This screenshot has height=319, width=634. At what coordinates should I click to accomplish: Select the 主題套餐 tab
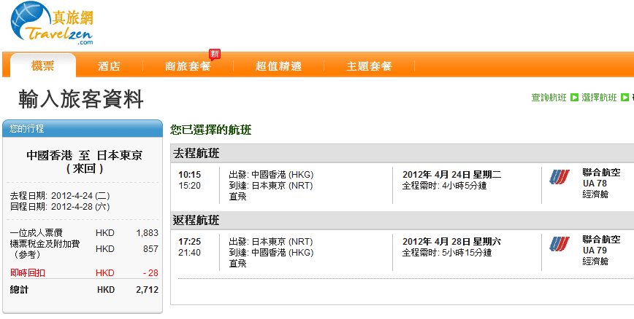coord(369,66)
